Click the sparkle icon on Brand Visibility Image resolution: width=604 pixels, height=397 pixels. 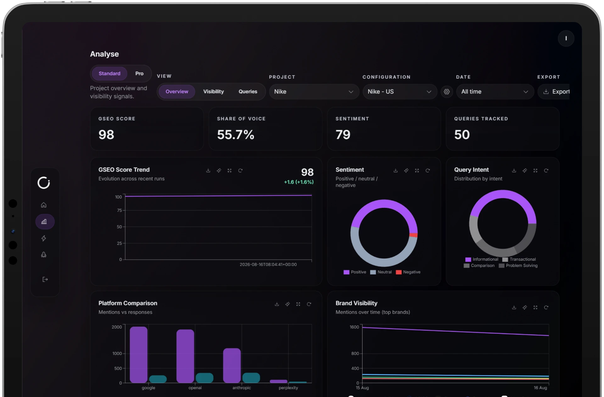[x=525, y=307]
